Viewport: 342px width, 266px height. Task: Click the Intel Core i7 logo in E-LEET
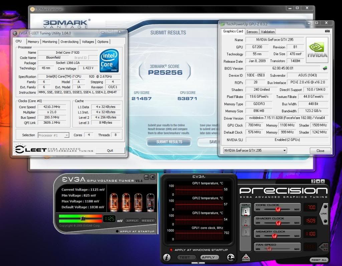(x=109, y=61)
